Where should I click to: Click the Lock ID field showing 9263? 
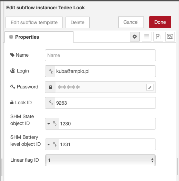coord(105,103)
